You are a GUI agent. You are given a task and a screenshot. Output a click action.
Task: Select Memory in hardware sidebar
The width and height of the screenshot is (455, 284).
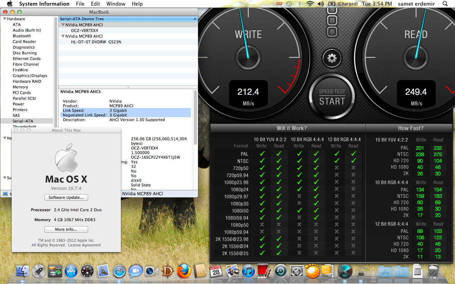[20, 87]
